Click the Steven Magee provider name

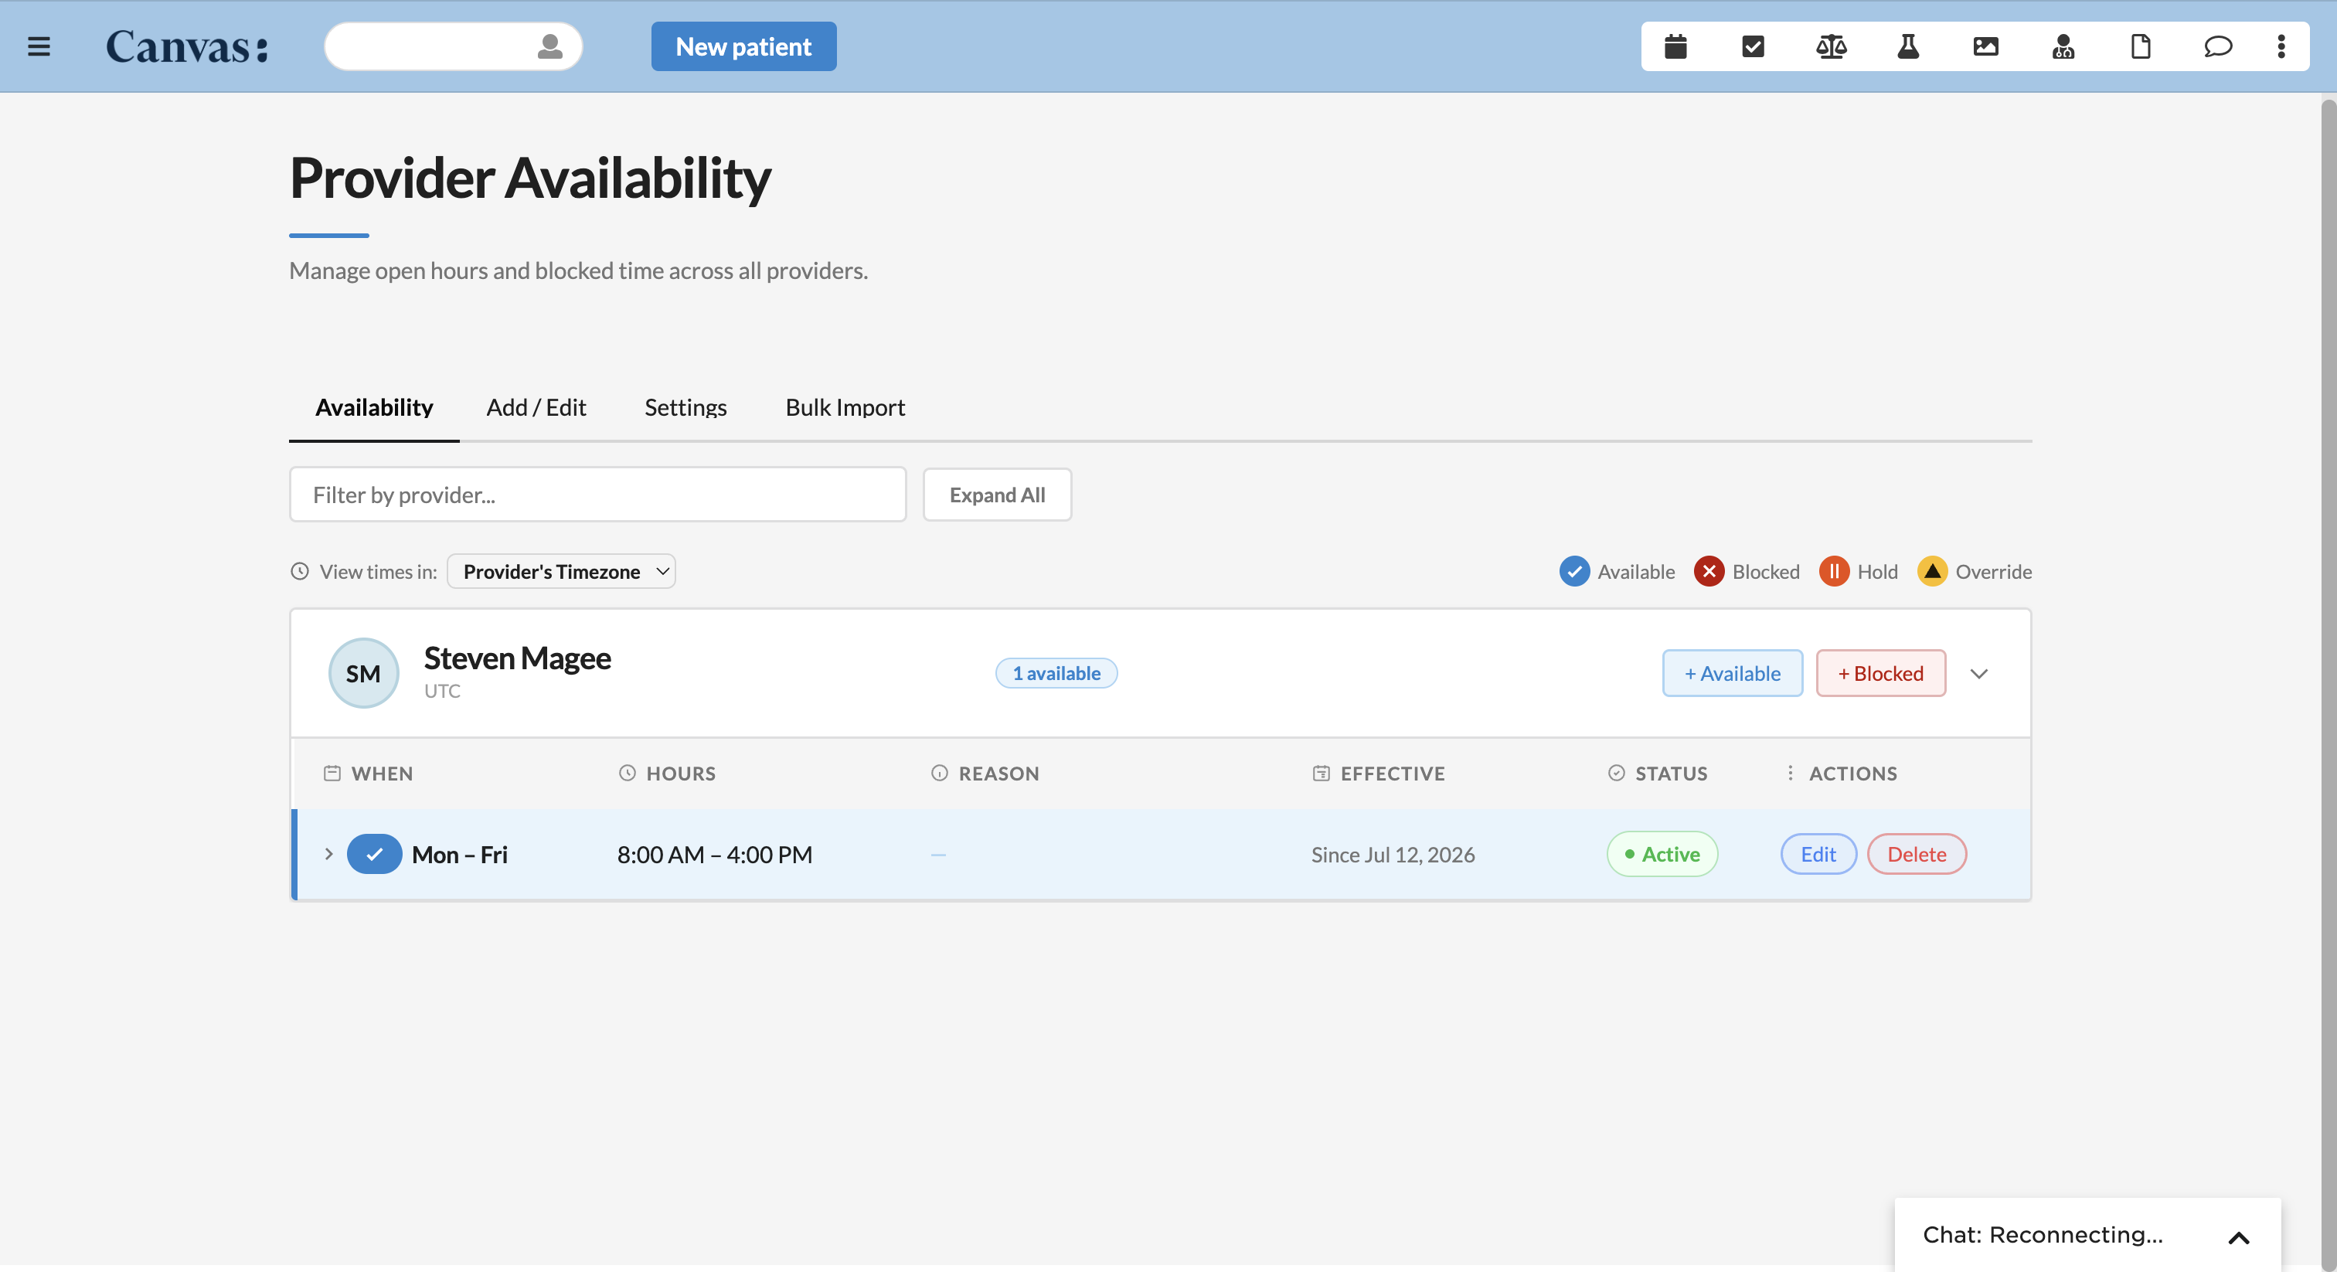tap(517, 658)
